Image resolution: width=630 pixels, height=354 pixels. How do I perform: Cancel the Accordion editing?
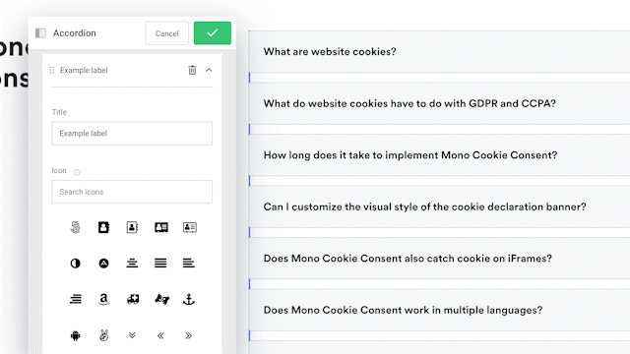point(166,33)
